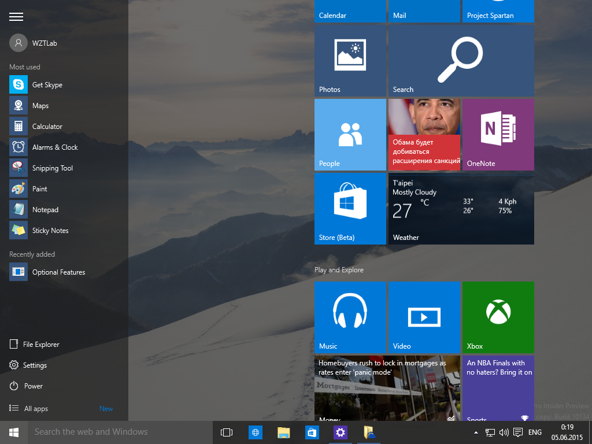The height and width of the screenshot is (444, 592).
Task: Open the Video tile
Action: [424, 317]
